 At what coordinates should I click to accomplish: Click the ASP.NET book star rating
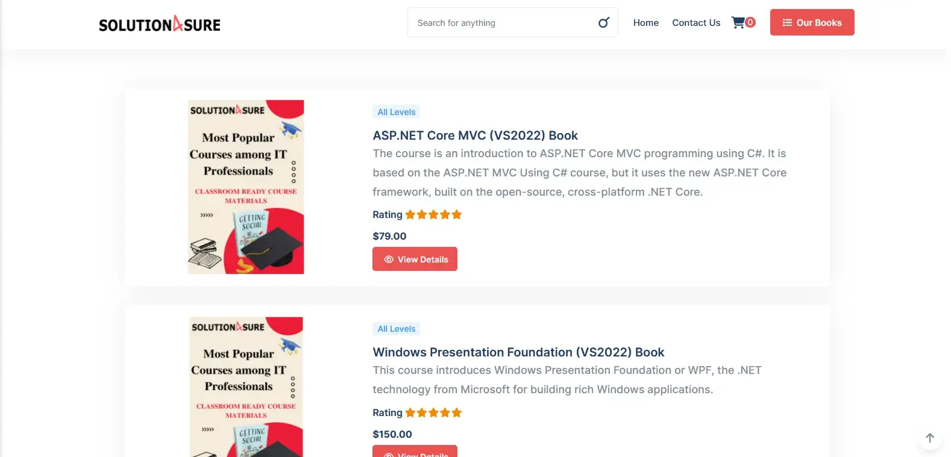[x=433, y=215]
